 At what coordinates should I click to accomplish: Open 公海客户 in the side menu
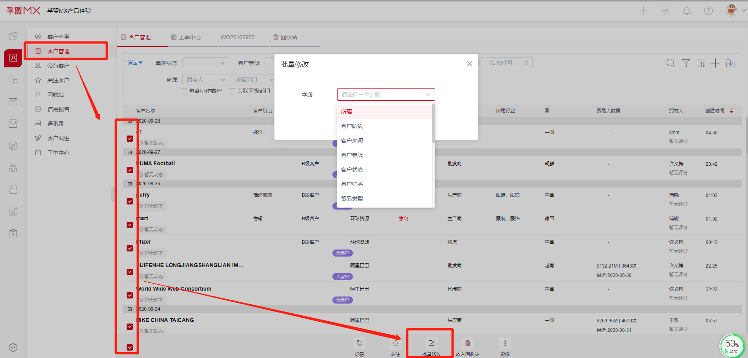pyautogui.click(x=58, y=66)
